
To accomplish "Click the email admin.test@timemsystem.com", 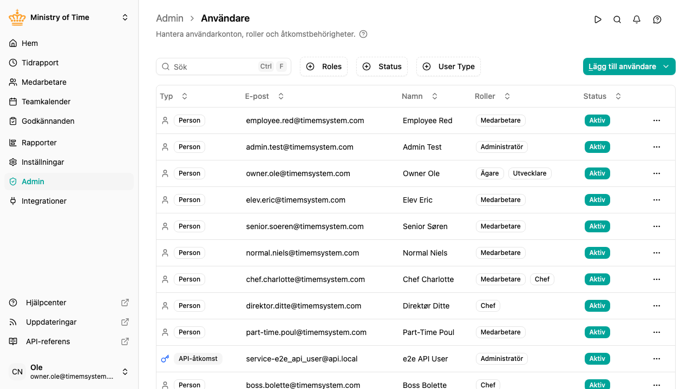I will tap(299, 147).
